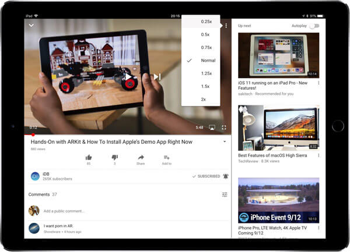Viewport: 350px width, 252px height.
Task: Click the Comments 37 header
Action: [x=43, y=194]
